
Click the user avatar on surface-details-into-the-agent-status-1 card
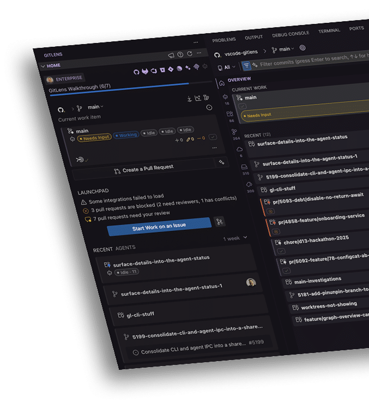pos(251,282)
